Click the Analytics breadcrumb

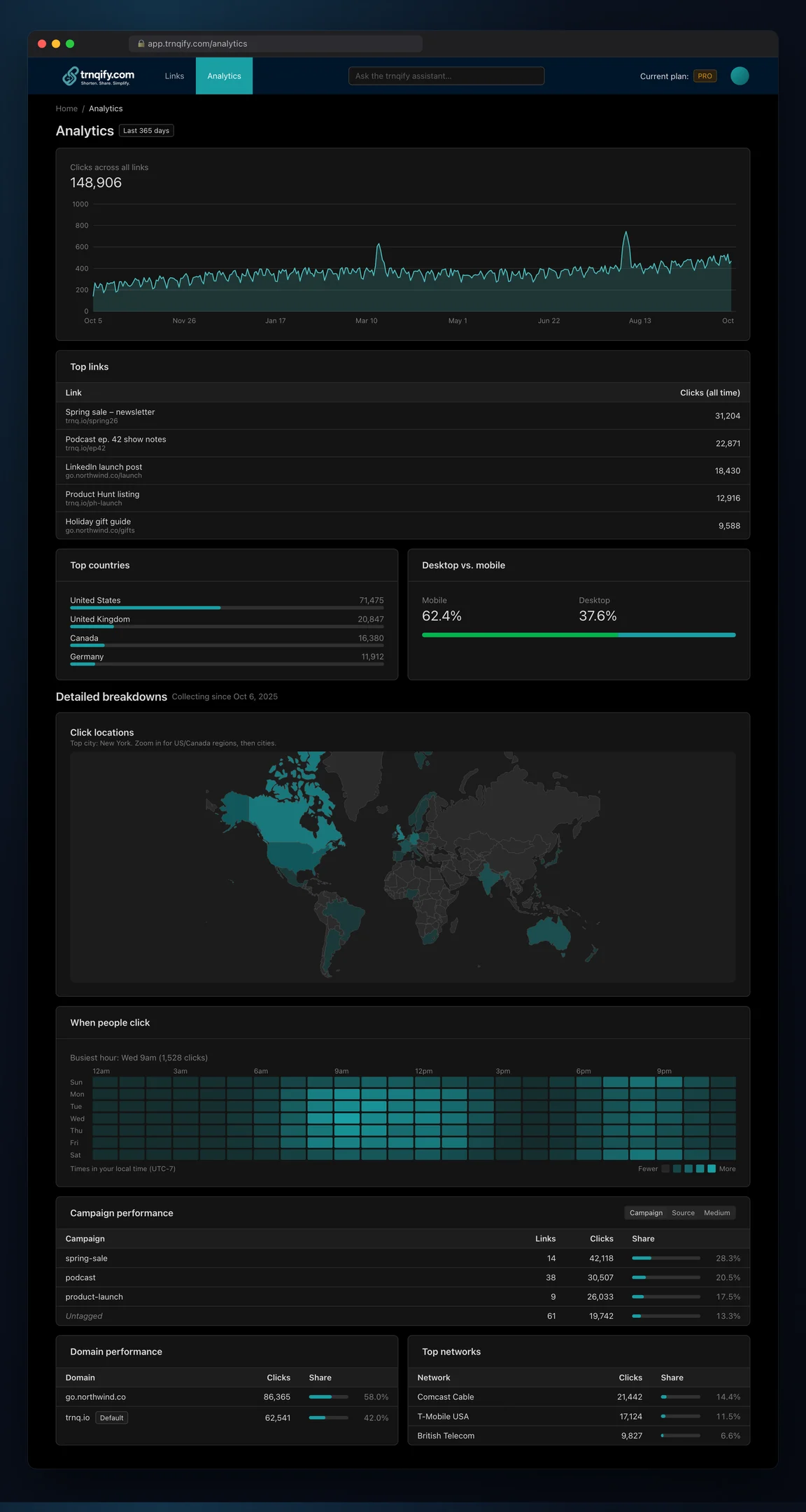click(106, 108)
